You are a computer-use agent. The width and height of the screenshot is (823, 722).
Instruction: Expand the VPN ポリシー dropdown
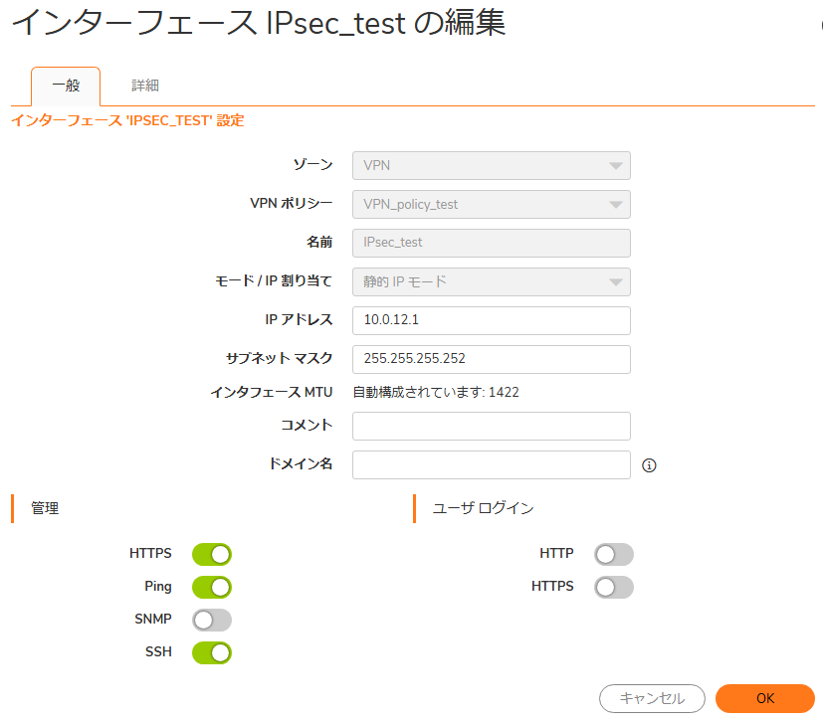tap(492, 205)
